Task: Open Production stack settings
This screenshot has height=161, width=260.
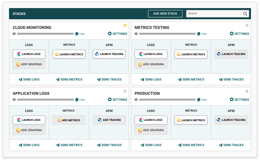Action: (239, 100)
